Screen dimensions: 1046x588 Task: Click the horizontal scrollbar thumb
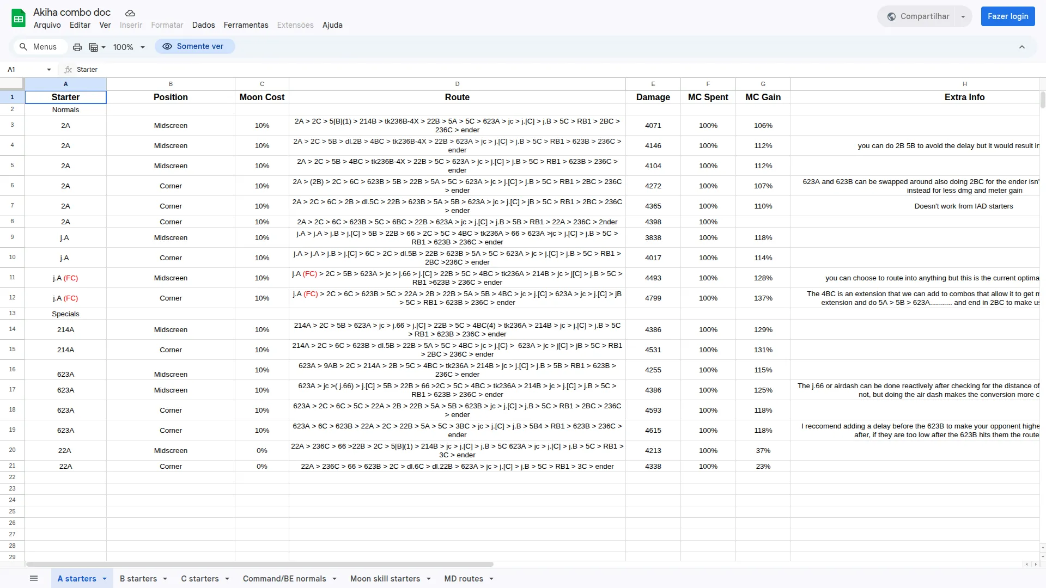point(259,565)
